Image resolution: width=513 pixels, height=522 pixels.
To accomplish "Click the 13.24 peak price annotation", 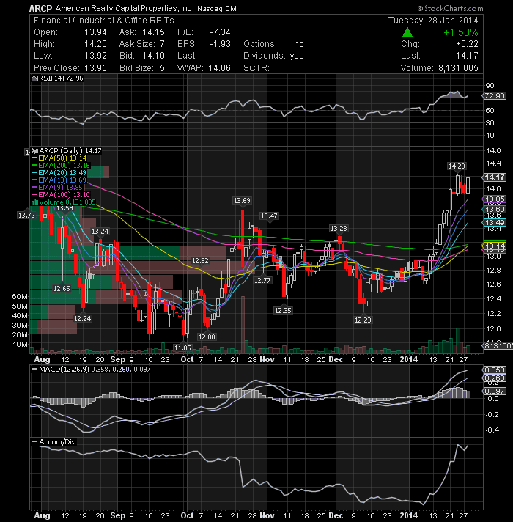I will (x=100, y=232).
